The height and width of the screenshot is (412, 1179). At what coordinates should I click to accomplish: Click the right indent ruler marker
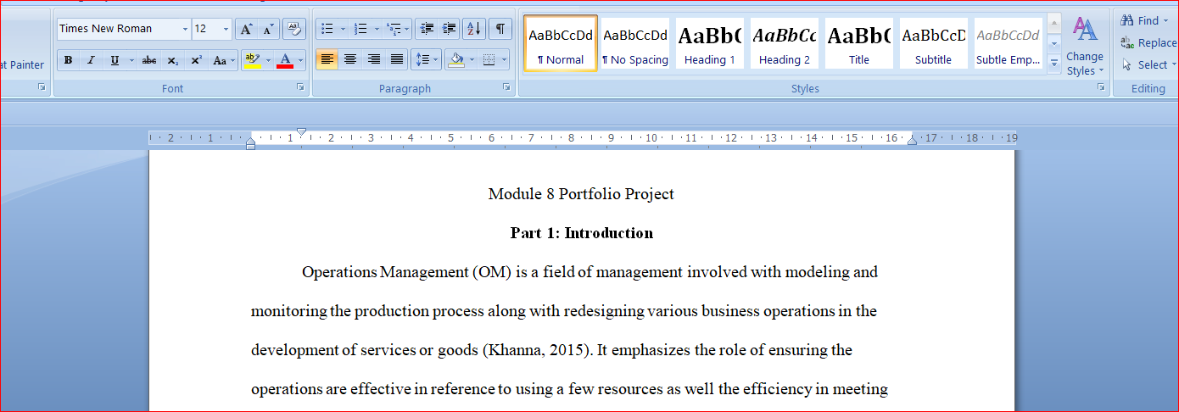(x=912, y=141)
